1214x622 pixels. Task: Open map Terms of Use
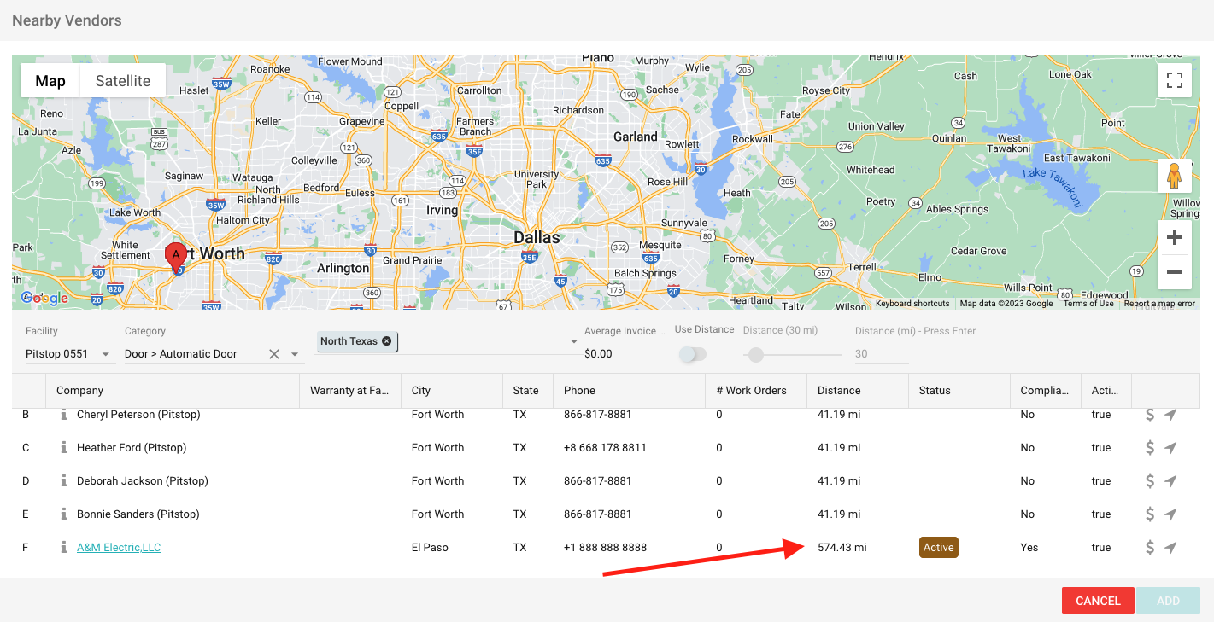click(x=1088, y=304)
